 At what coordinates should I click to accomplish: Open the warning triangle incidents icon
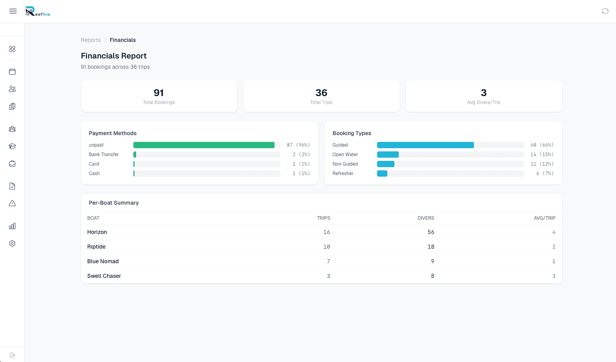(12, 204)
